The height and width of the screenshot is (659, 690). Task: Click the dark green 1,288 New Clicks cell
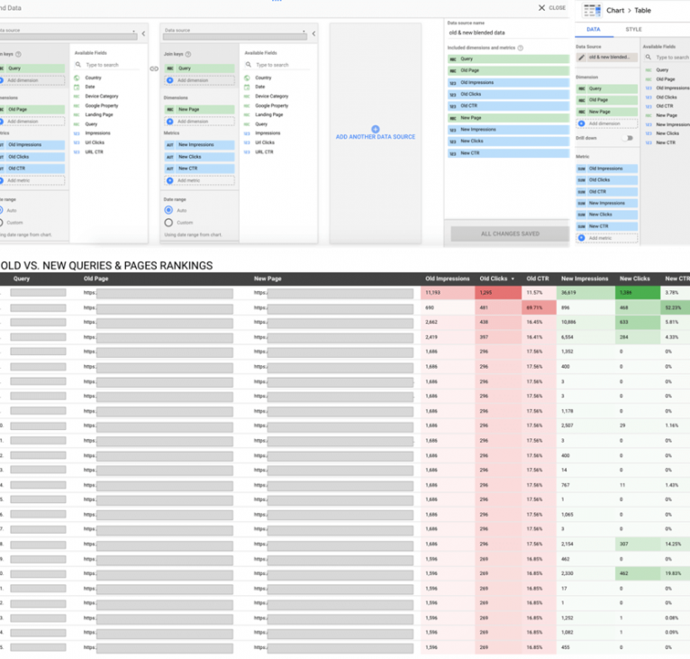click(637, 293)
